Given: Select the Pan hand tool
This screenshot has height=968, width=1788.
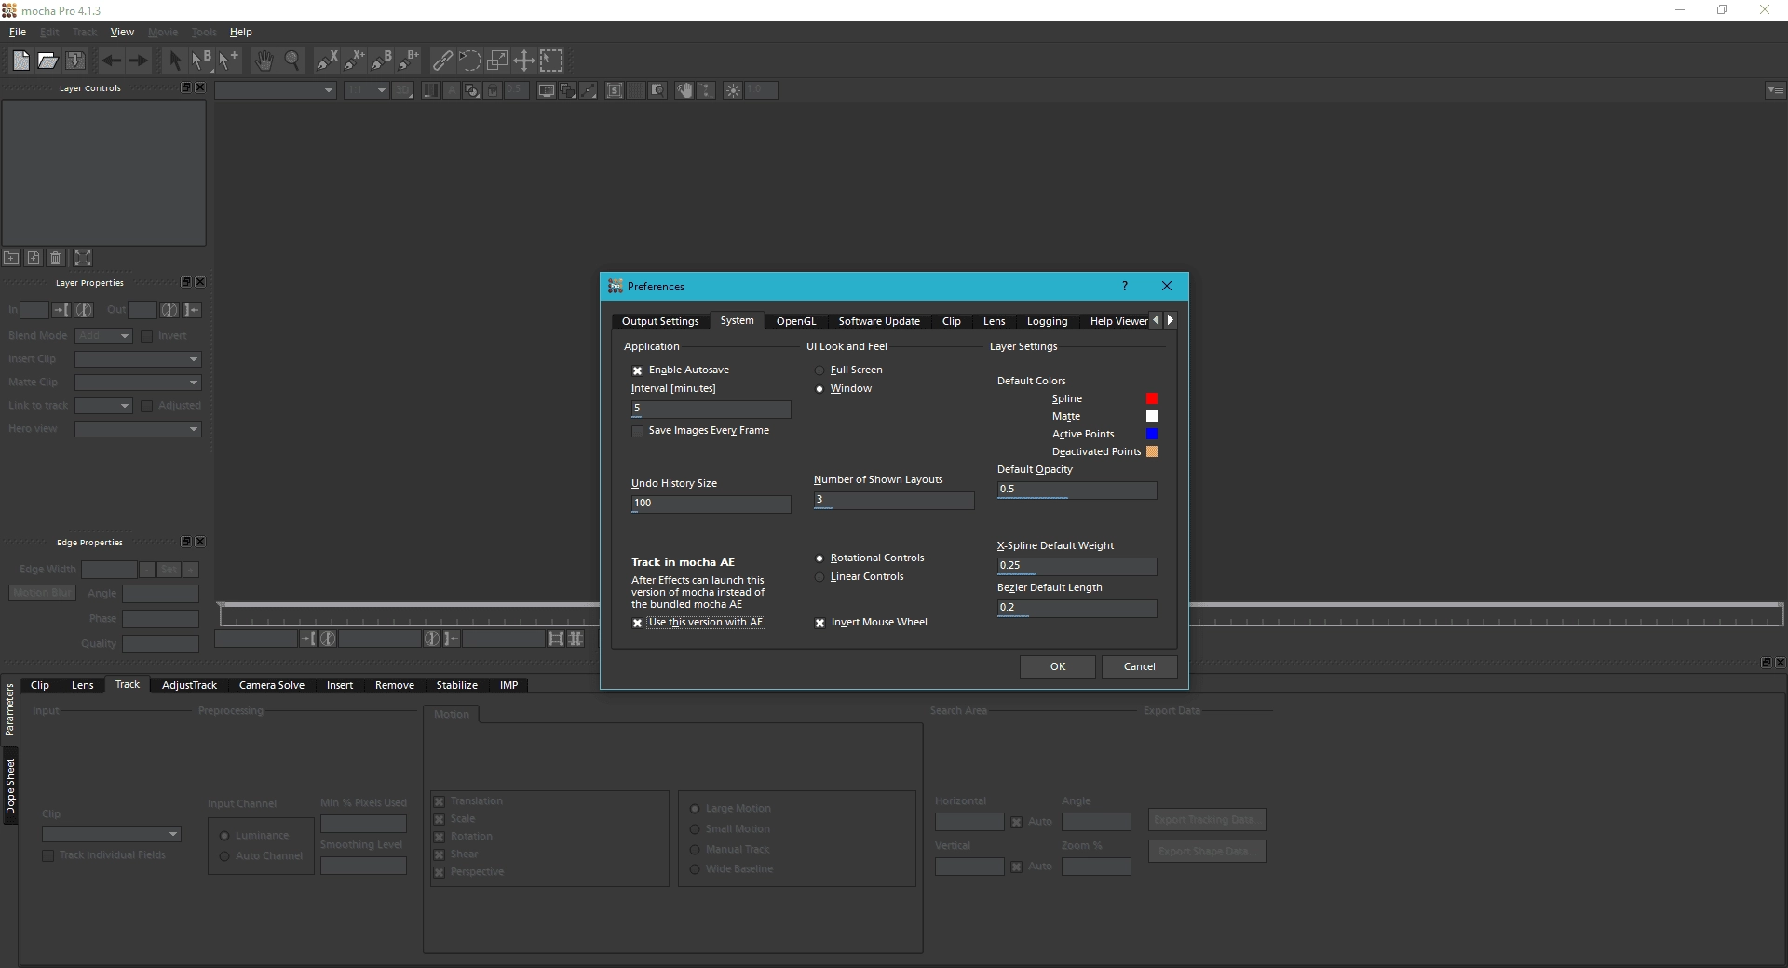Looking at the screenshot, I should (x=264, y=60).
